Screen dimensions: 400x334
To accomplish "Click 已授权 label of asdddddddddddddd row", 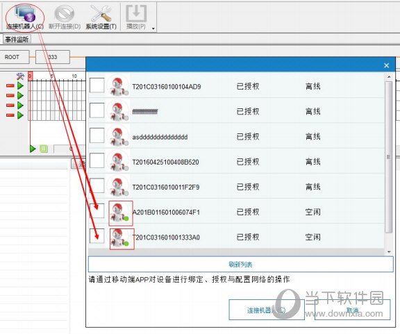I will click(x=248, y=137).
